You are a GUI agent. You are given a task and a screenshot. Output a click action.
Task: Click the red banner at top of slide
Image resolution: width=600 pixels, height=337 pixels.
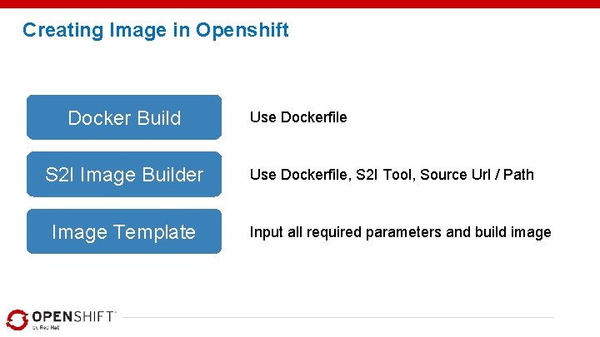tap(300, 4)
